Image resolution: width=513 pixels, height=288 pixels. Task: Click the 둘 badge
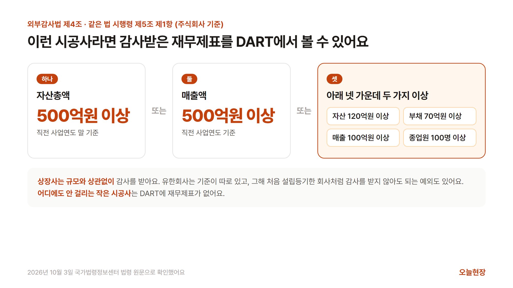pyautogui.click(x=189, y=79)
